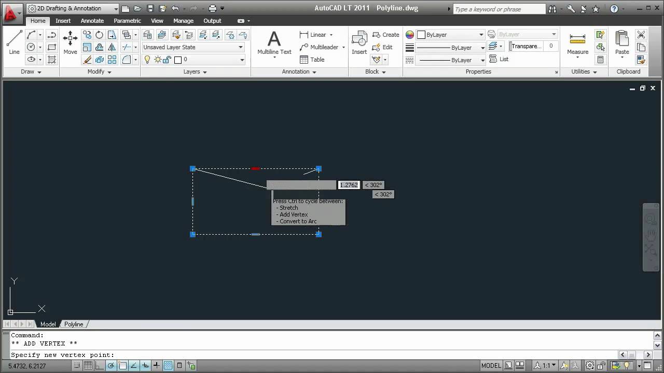Click the Rotate tool icon

99,35
